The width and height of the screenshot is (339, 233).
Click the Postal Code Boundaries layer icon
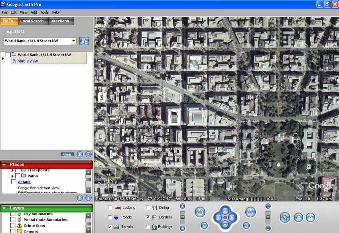(20, 219)
